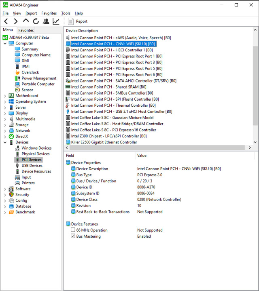Click the Thermal Controller thermometer icon

[x=68, y=105]
